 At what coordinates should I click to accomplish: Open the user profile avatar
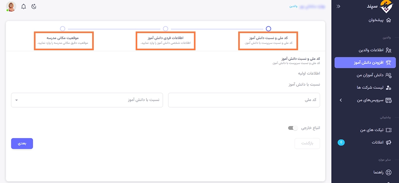tap(11, 6)
